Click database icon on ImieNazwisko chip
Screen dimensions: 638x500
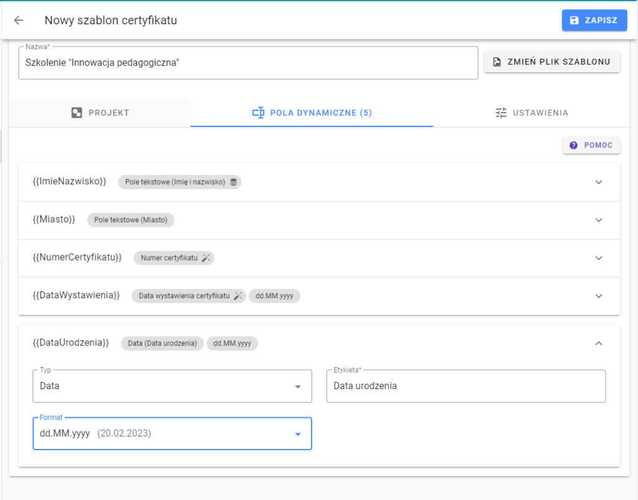click(x=234, y=182)
